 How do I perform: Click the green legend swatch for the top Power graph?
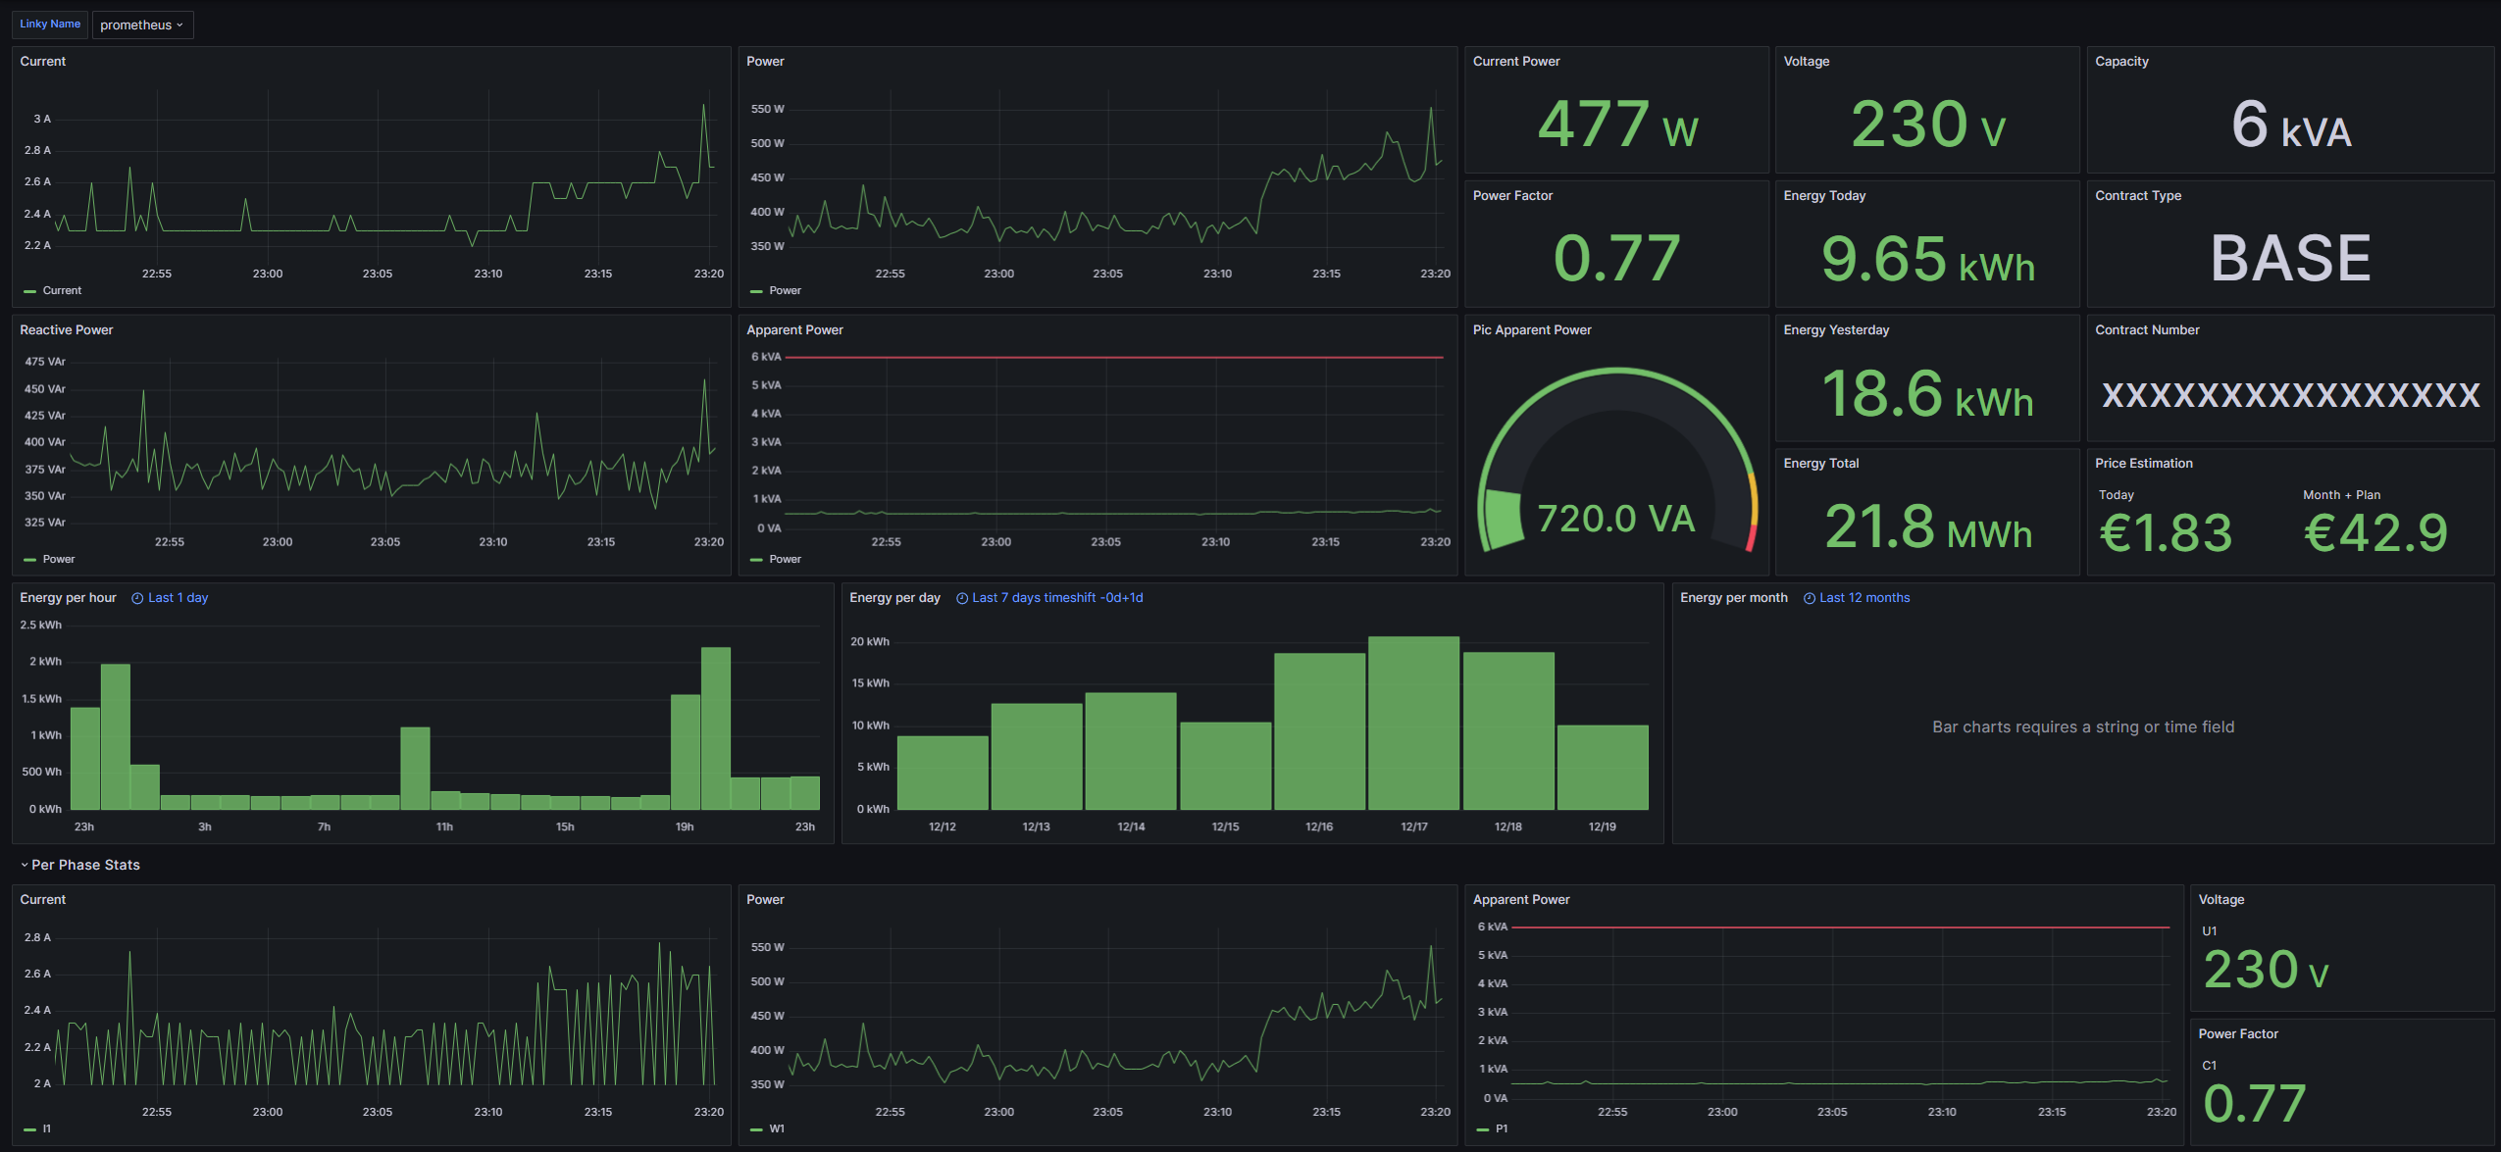[x=756, y=291]
